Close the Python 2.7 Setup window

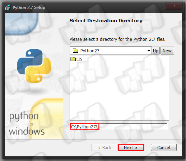coord(174,6)
